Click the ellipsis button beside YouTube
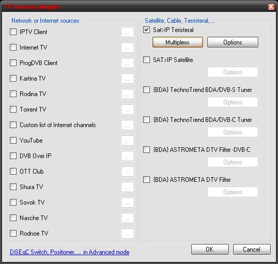Screen dimensions: 278x264 click(128, 141)
